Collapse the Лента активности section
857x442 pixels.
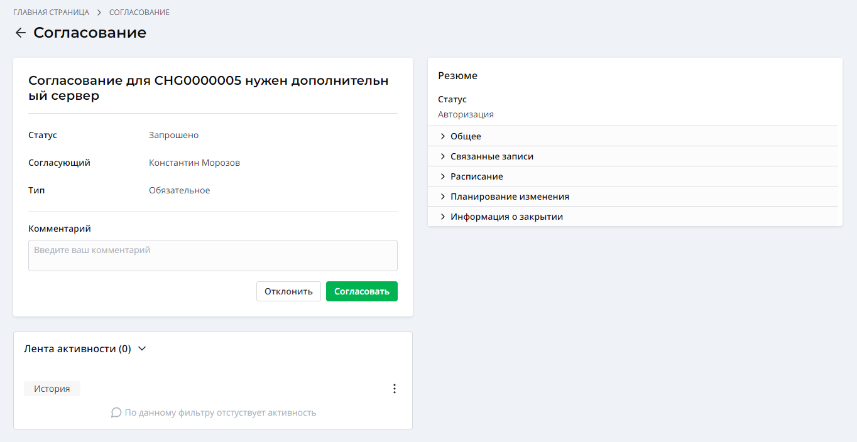(142, 348)
